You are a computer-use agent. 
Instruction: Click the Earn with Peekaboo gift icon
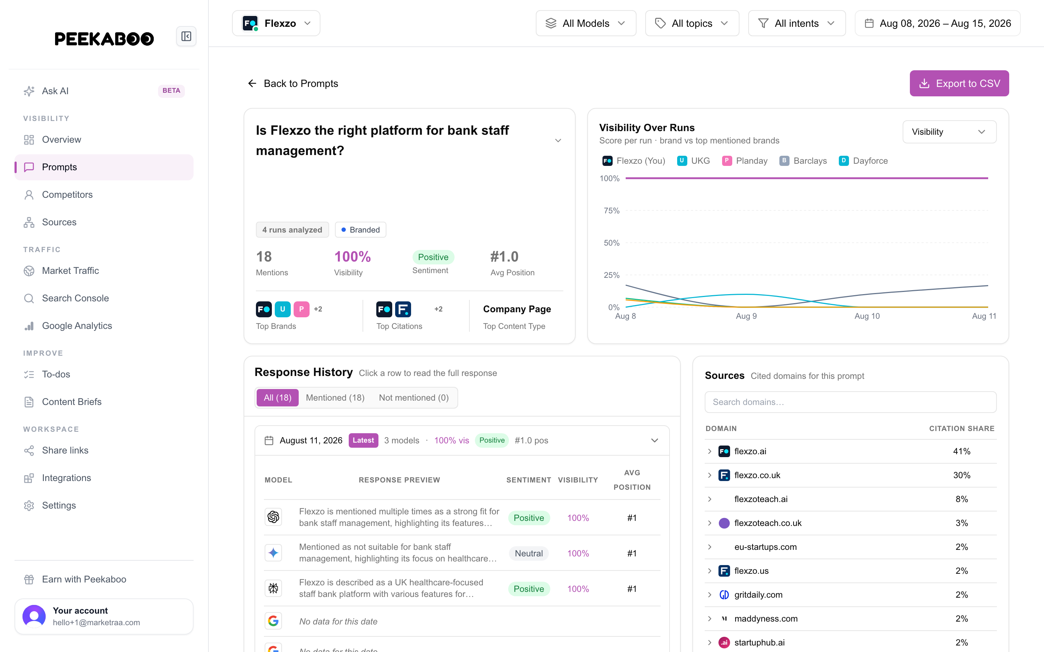click(x=29, y=580)
